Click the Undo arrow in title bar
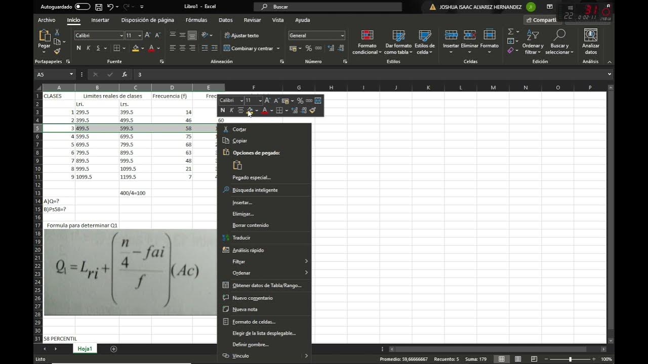Viewport: 648px width, 364px height. 110,7
